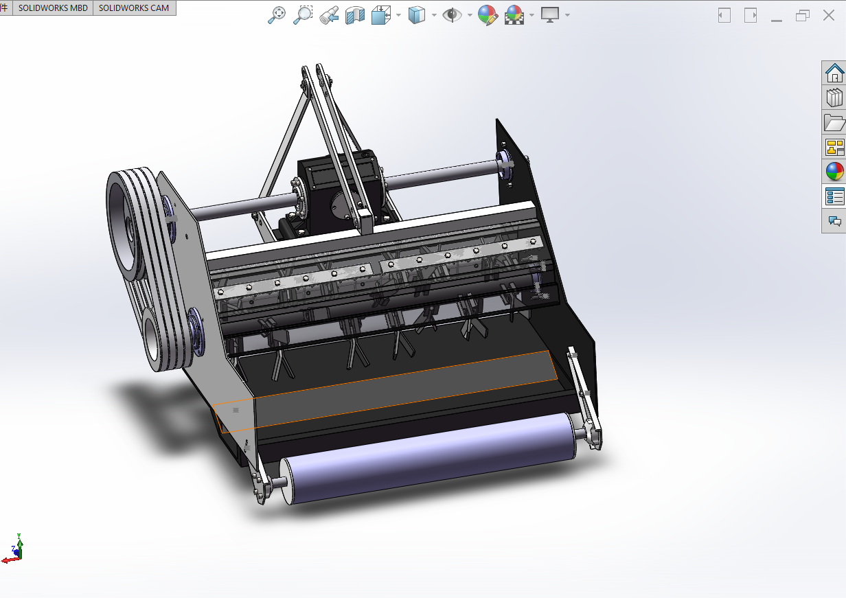Viewport: 846px width, 598px height.
Task: Expand the Hide/Show Items dropdown arrow
Action: click(470, 15)
